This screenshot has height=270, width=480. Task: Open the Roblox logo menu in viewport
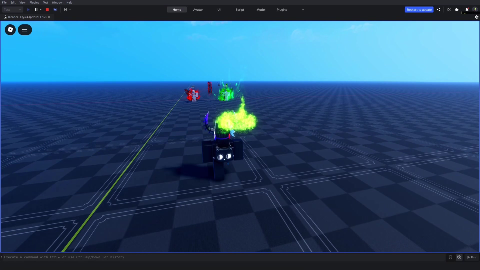tap(10, 30)
